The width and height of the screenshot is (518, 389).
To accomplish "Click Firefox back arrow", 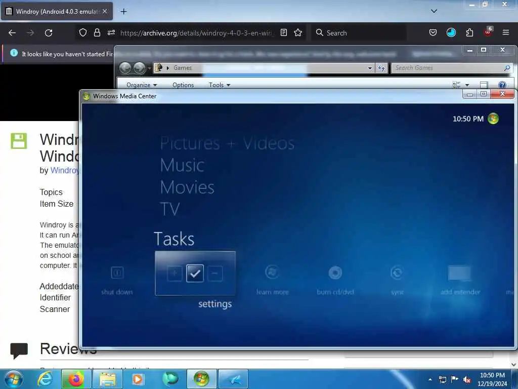I will (x=12, y=33).
